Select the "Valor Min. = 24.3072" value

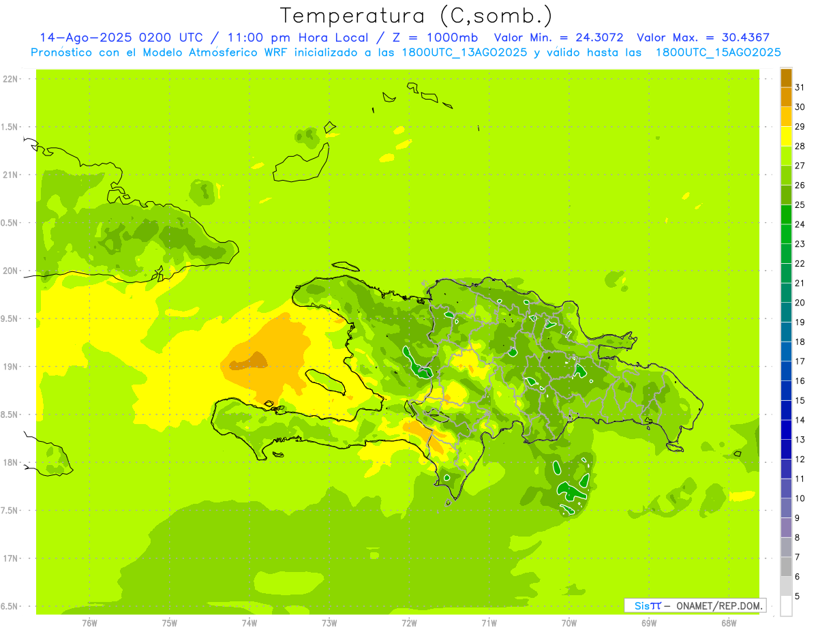pyautogui.click(x=559, y=37)
